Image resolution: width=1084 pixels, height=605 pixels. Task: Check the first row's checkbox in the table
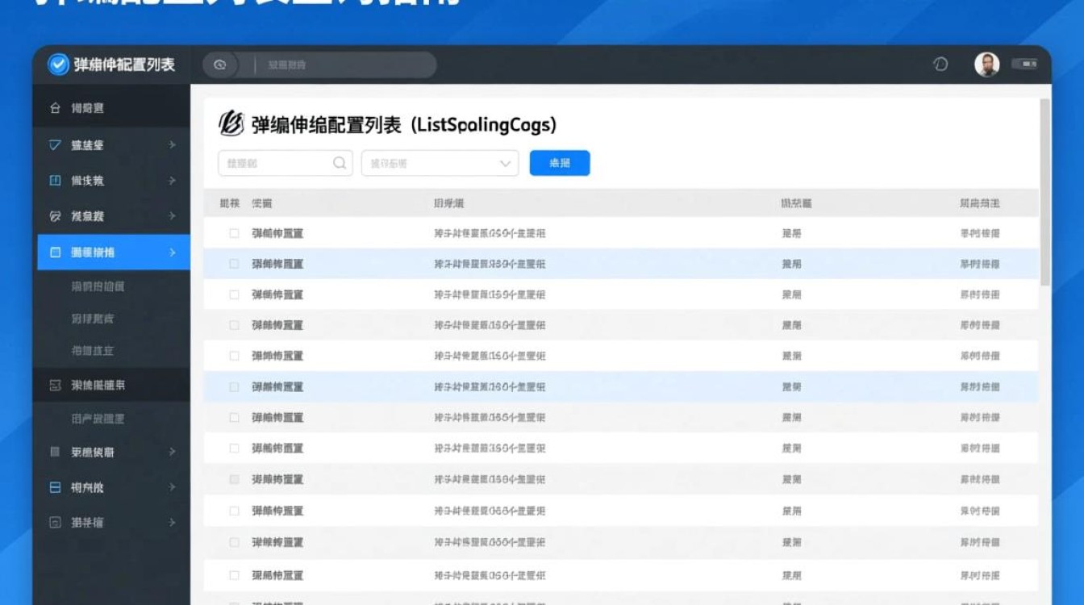tap(233, 233)
